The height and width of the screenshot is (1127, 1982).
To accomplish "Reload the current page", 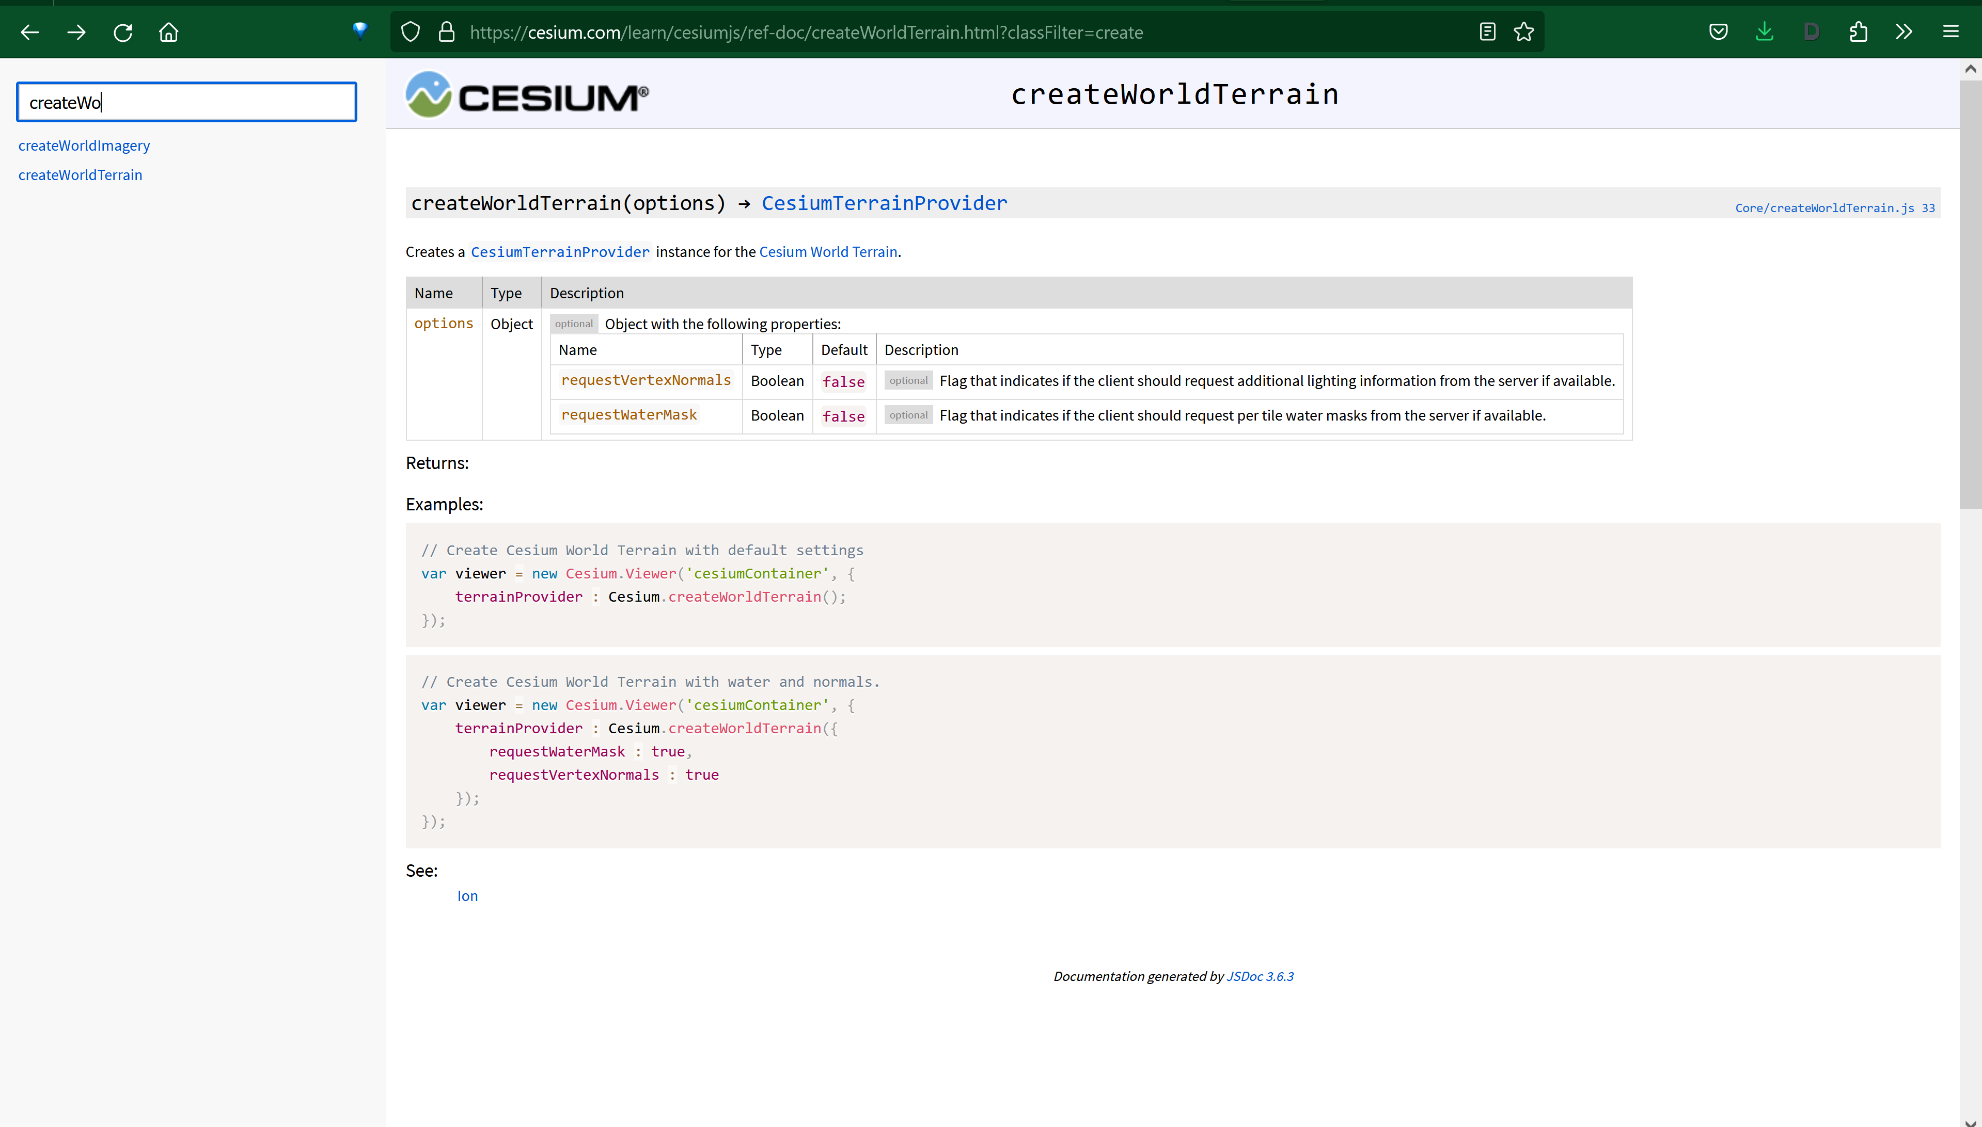I will (x=122, y=32).
